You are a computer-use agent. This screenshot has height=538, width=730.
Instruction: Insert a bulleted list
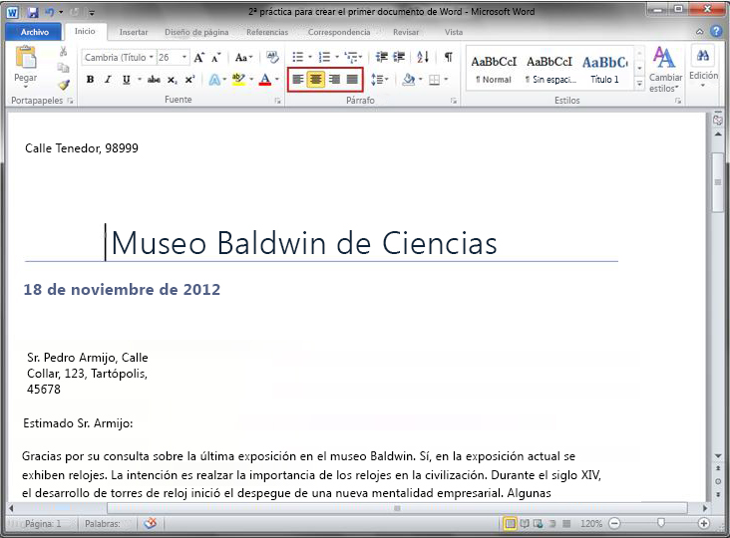point(297,57)
